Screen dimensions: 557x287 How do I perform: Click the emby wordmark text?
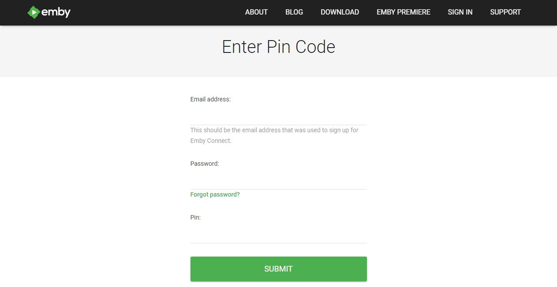(55, 12)
